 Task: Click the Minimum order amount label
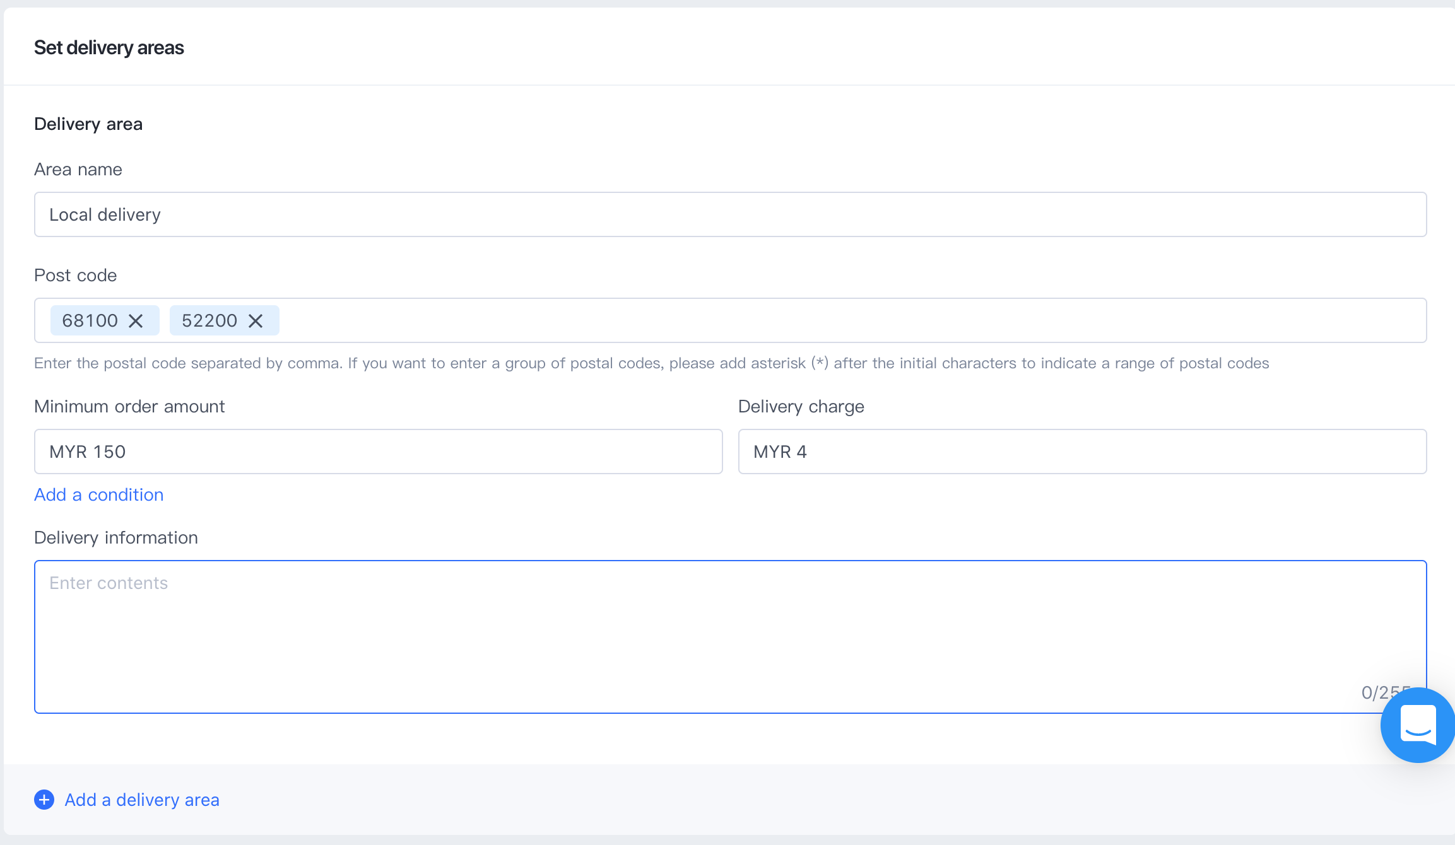pos(129,406)
